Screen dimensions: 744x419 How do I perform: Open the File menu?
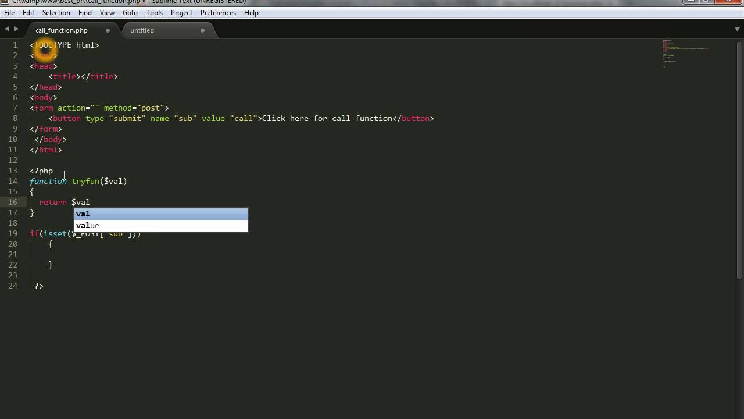[9, 13]
